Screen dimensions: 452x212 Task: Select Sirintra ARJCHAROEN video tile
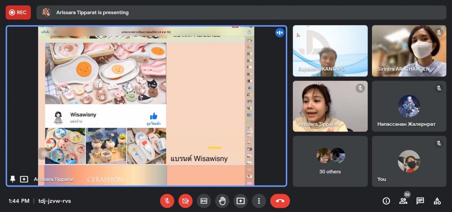409,51
